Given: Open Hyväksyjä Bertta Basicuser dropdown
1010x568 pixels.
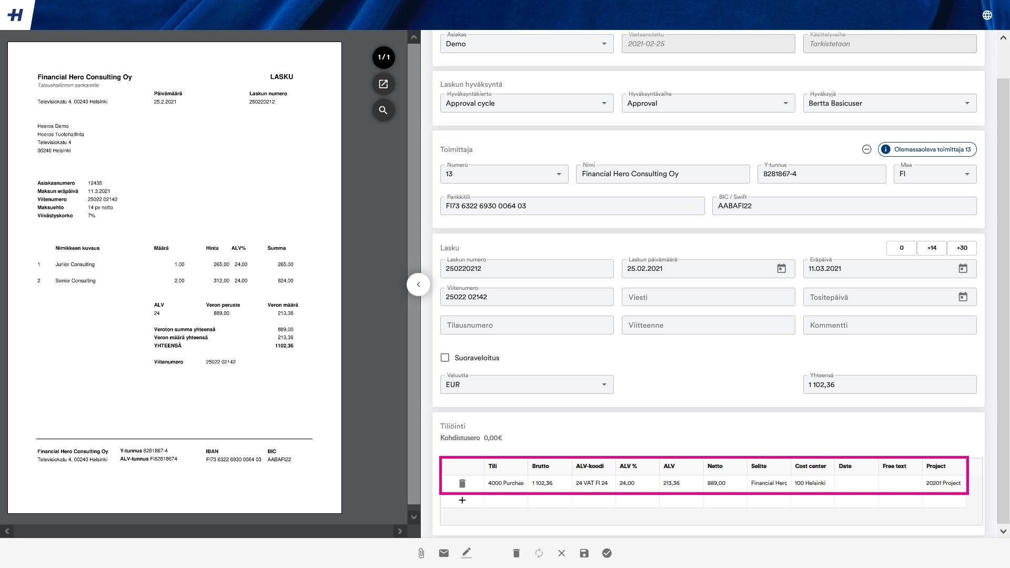Looking at the screenshot, I should (x=890, y=103).
